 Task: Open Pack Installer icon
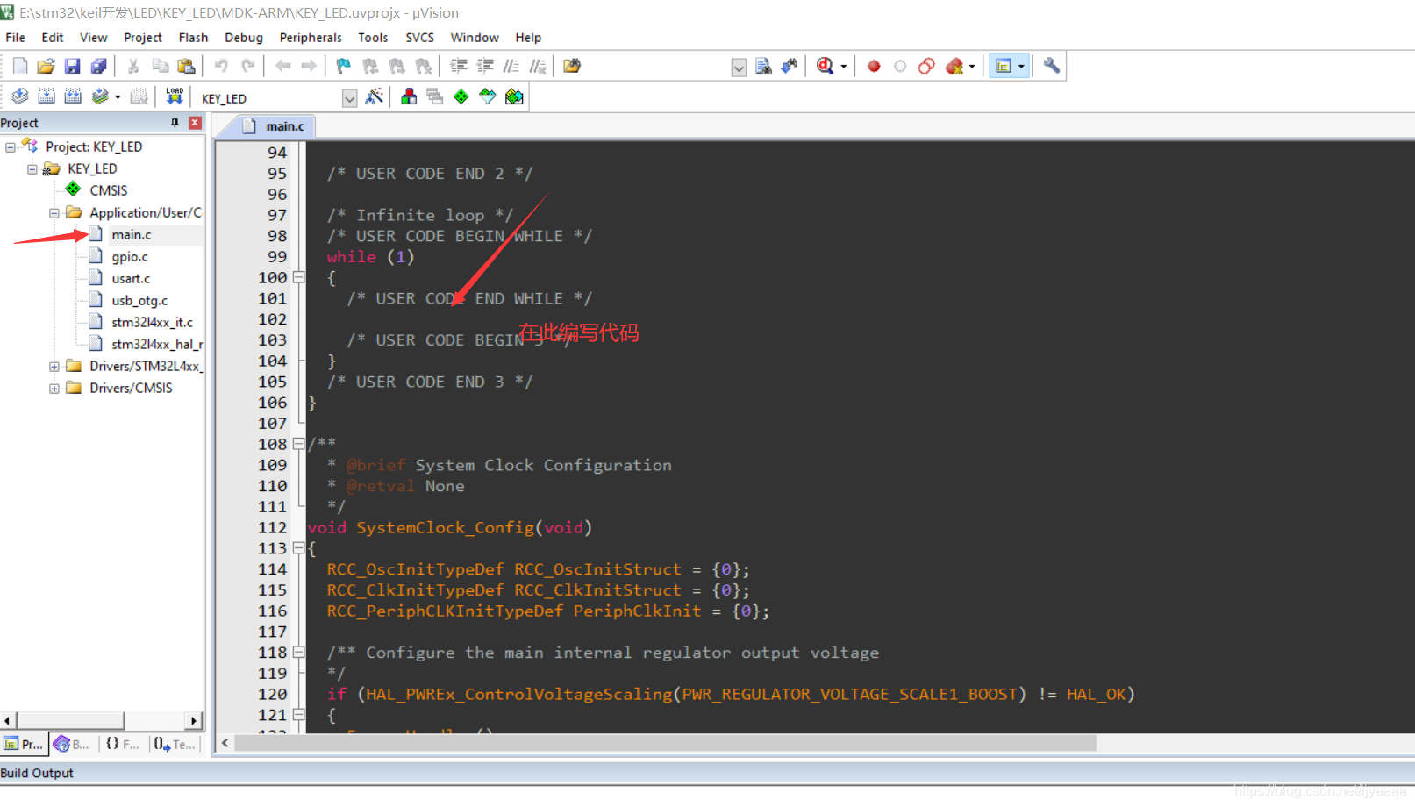[x=514, y=96]
